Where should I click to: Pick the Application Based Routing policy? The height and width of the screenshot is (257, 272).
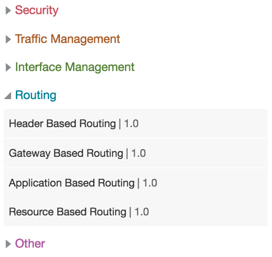point(135,183)
